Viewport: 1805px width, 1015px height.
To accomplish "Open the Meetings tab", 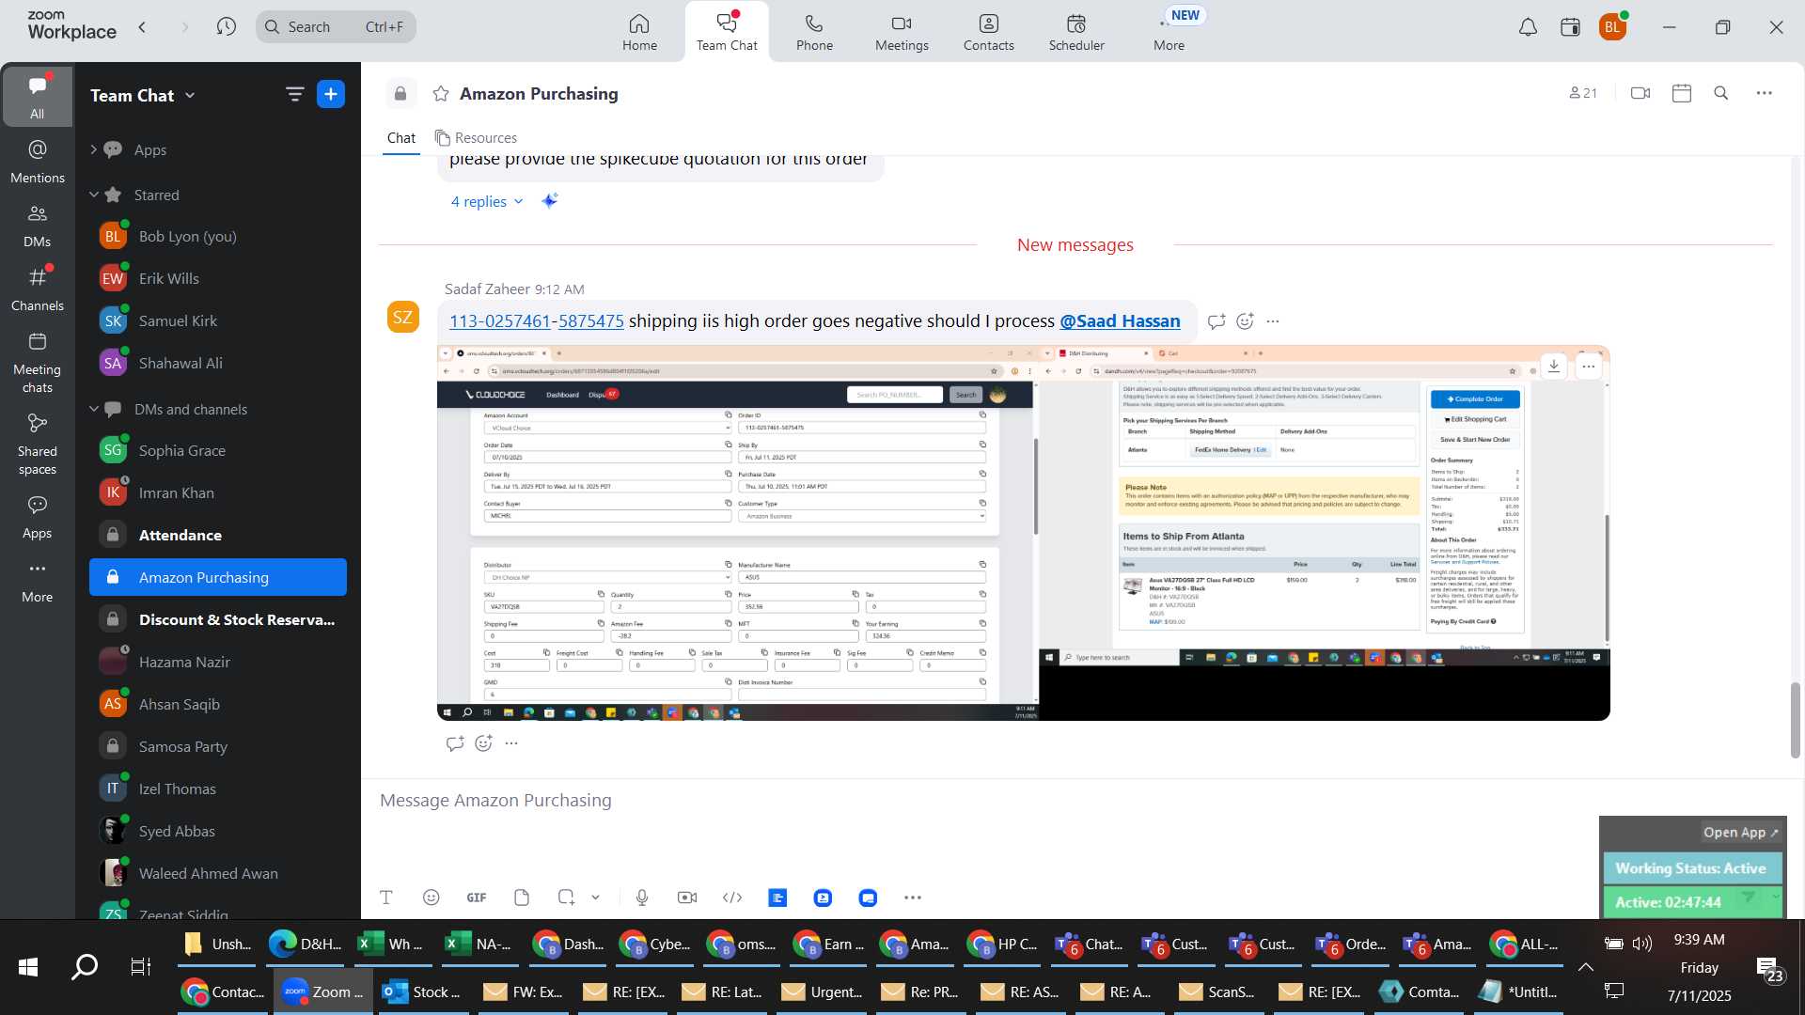I will pyautogui.click(x=902, y=32).
